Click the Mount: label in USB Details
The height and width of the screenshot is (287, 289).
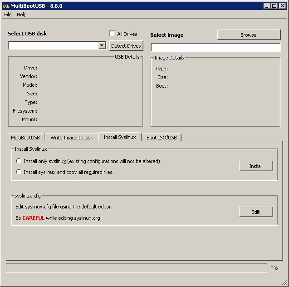click(x=29, y=119)
